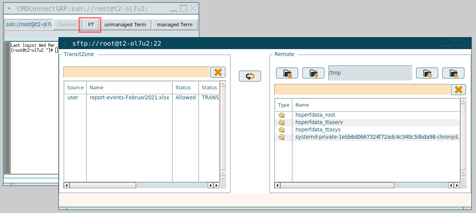Edit the /tmp remote path field
This screenshot has height=213, width=476.
tap(370, 73)
